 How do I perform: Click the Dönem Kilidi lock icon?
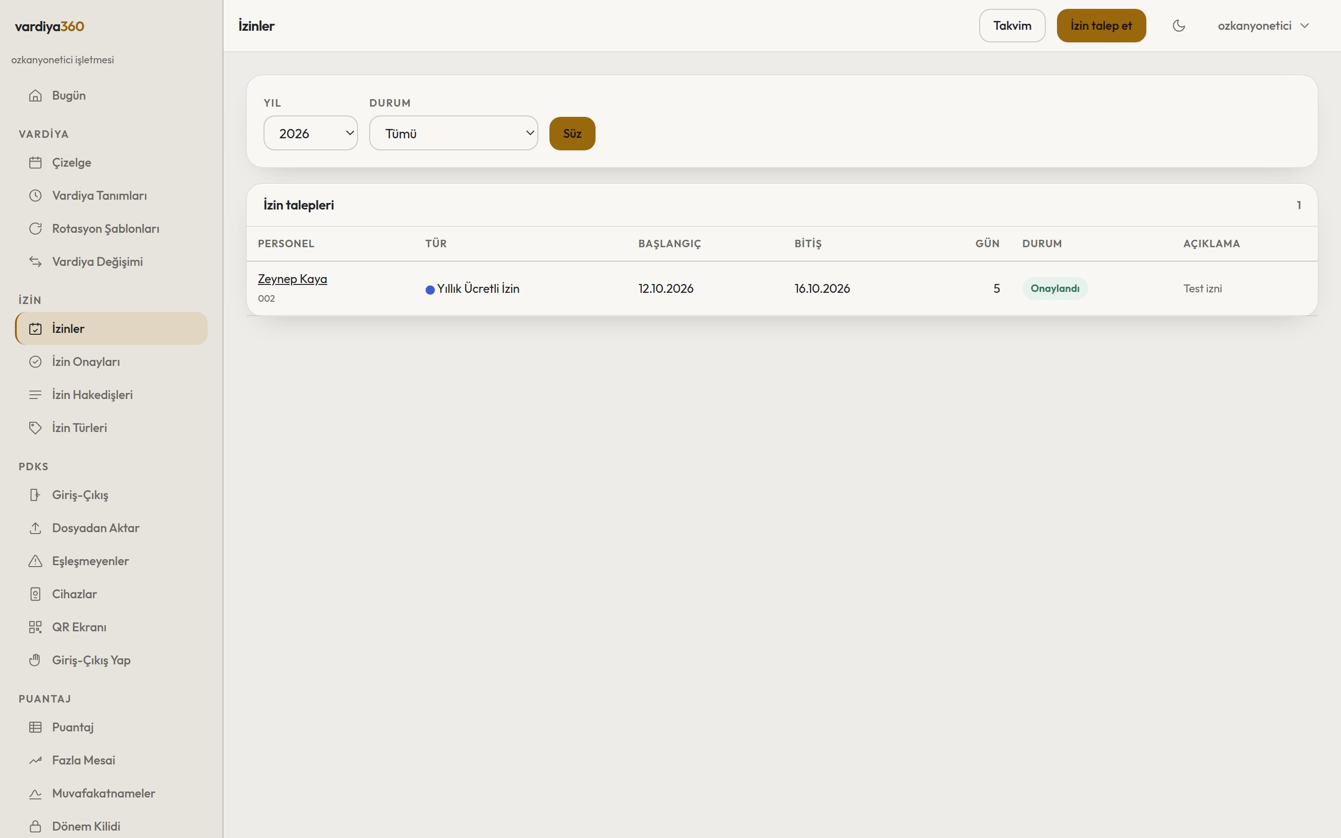(x=35, y=826)
